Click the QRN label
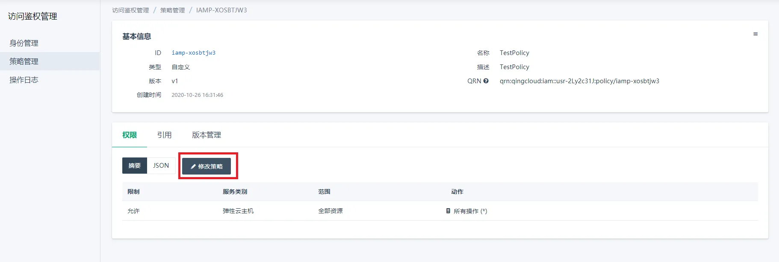The height and width of the screenshot is (262, 779). [474, 81]
